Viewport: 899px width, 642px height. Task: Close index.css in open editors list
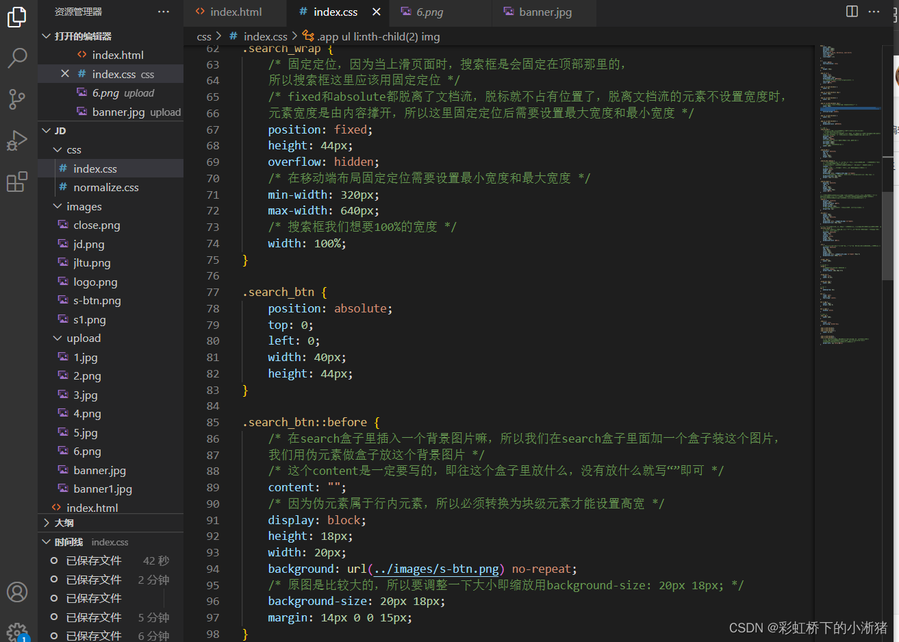click(65, 73)
